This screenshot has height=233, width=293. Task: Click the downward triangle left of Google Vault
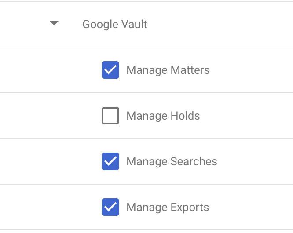pos(54,24)
